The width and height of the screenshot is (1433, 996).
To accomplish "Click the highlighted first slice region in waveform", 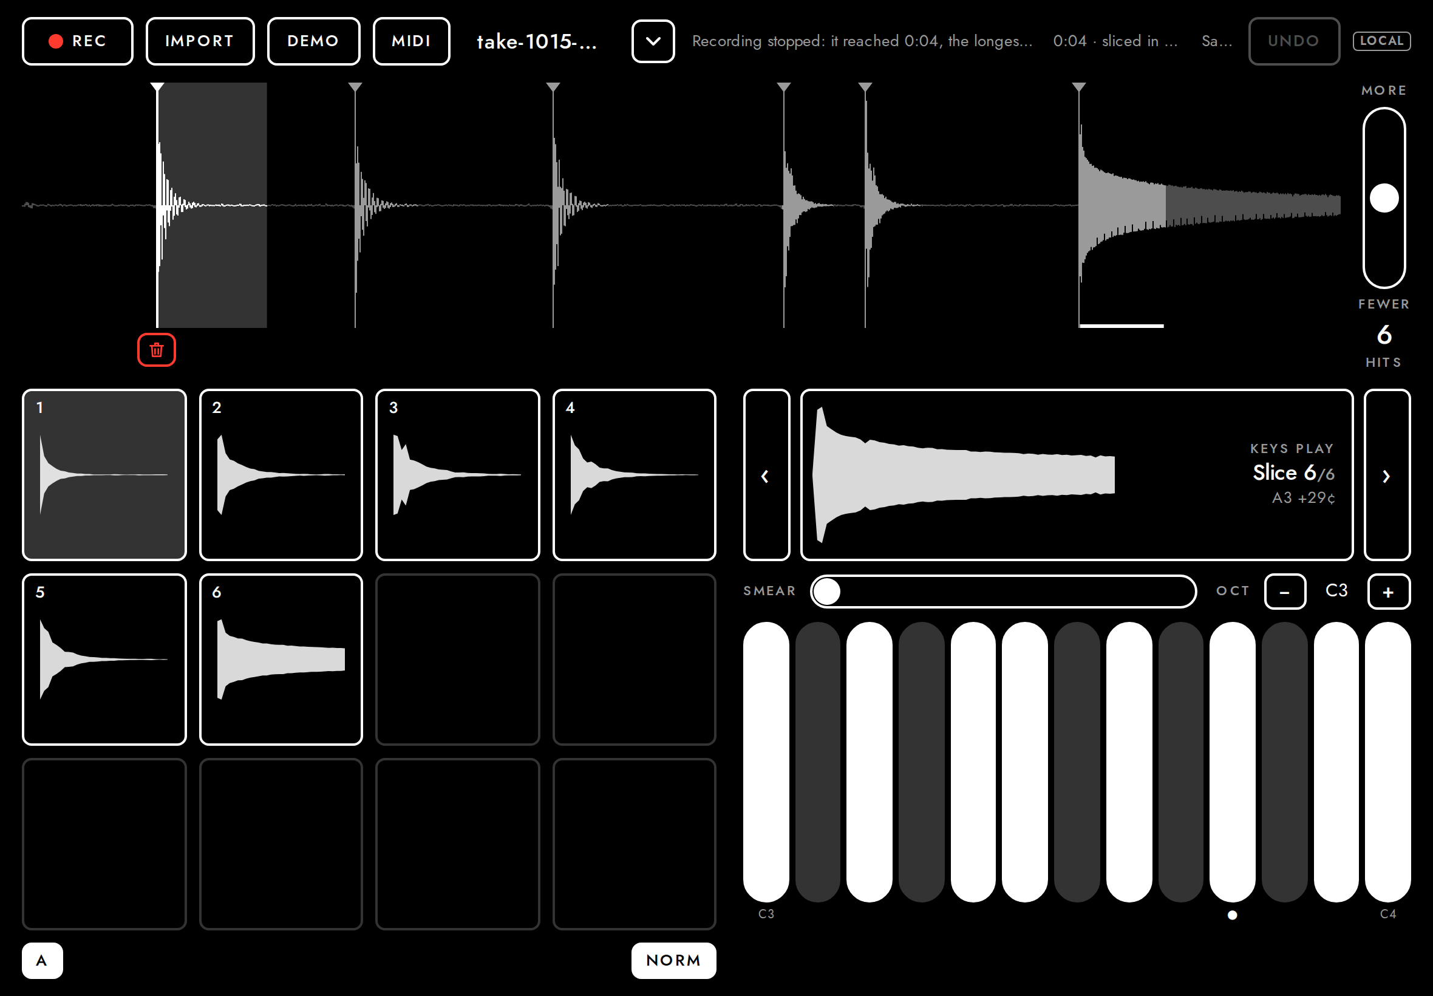I will pyautogui.click(x=212, y=205).
